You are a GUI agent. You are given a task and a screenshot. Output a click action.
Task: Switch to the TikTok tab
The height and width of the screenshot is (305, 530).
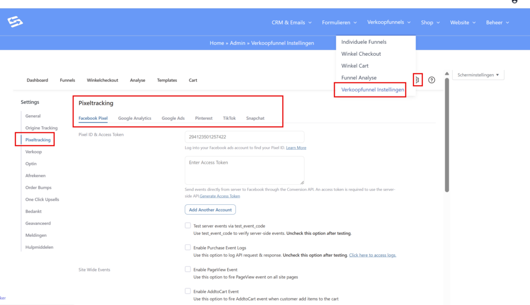click(229, 118)
